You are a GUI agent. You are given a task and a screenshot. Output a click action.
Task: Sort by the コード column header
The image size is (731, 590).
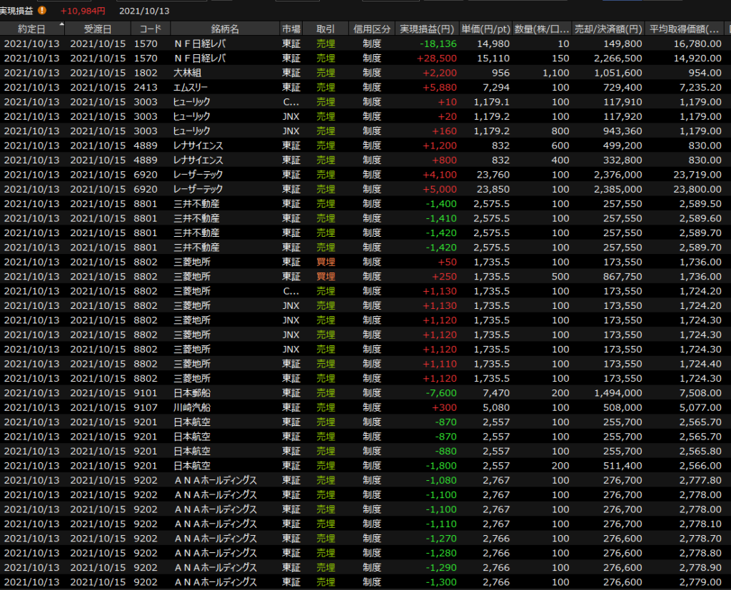[x=150, y=29]
